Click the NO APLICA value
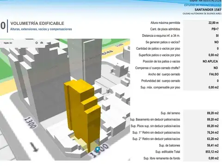Viewport: 222px width, 166px height. tap(210, 61)
